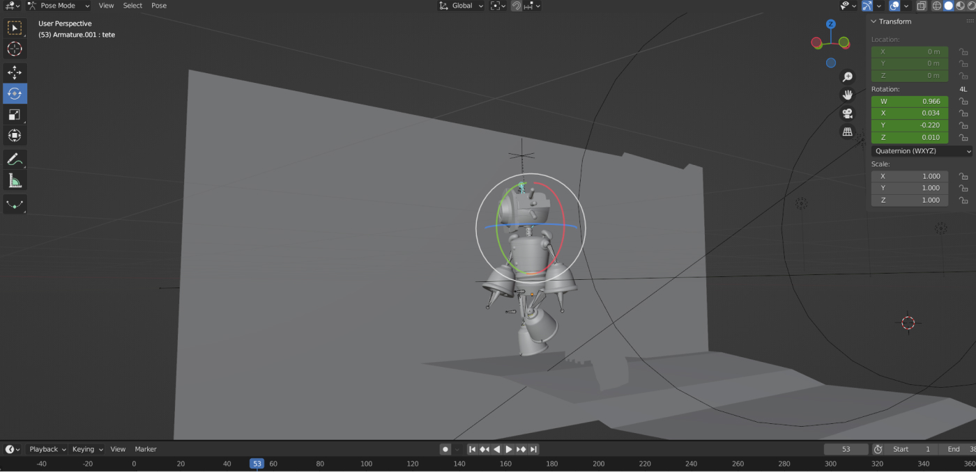
Task: Open the Global transform orientation dropdown
Action: (461, 6)
